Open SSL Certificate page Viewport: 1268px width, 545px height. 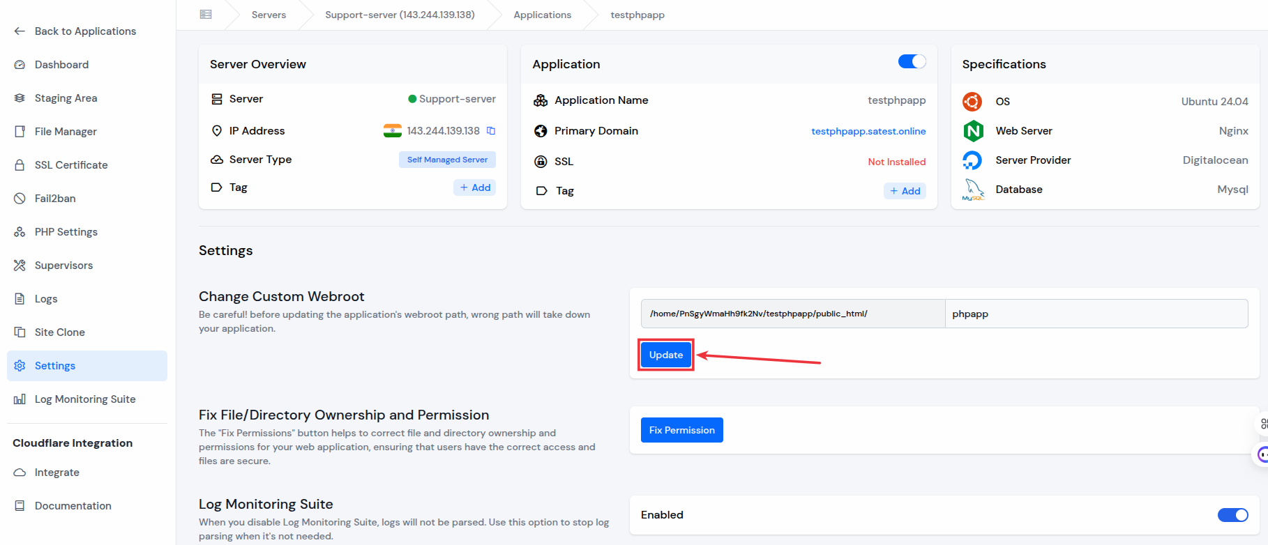pos(87,165)
